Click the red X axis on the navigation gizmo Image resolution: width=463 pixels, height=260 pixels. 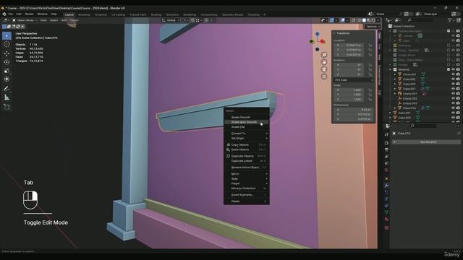click(323, 42)
